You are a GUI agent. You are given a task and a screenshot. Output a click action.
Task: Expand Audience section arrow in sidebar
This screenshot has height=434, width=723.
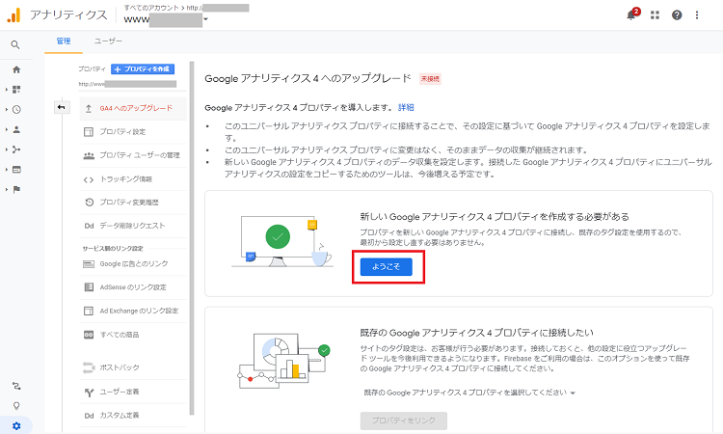pos(7,129)
